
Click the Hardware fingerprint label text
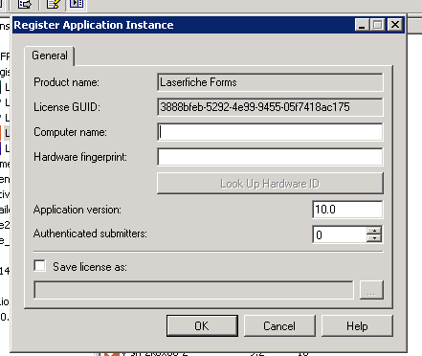(x=80, y=157)
